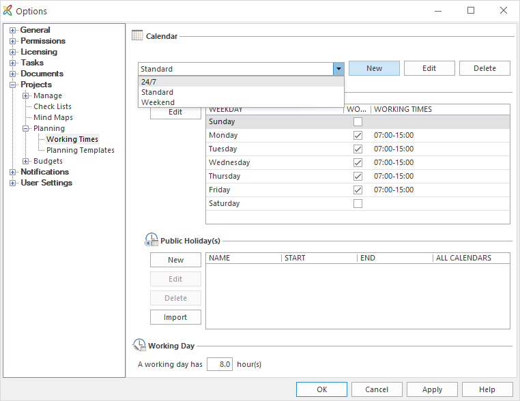Click Wednesday's 07:00-15:00 working time
This screenshot has width=520, height=401.
tap(394, 162)
